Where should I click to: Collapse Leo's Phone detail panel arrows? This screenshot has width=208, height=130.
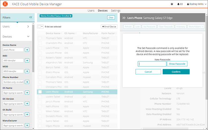coord(124,18)
